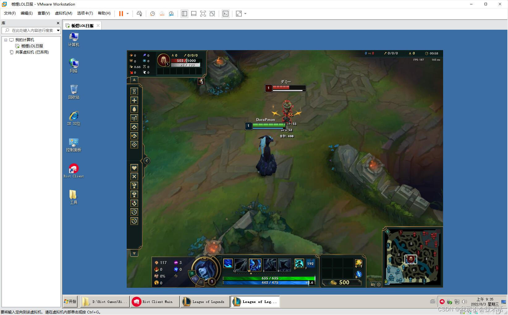Collapse the 我的计算机 tree node
508x315 pixels.
tap(6, 40)
